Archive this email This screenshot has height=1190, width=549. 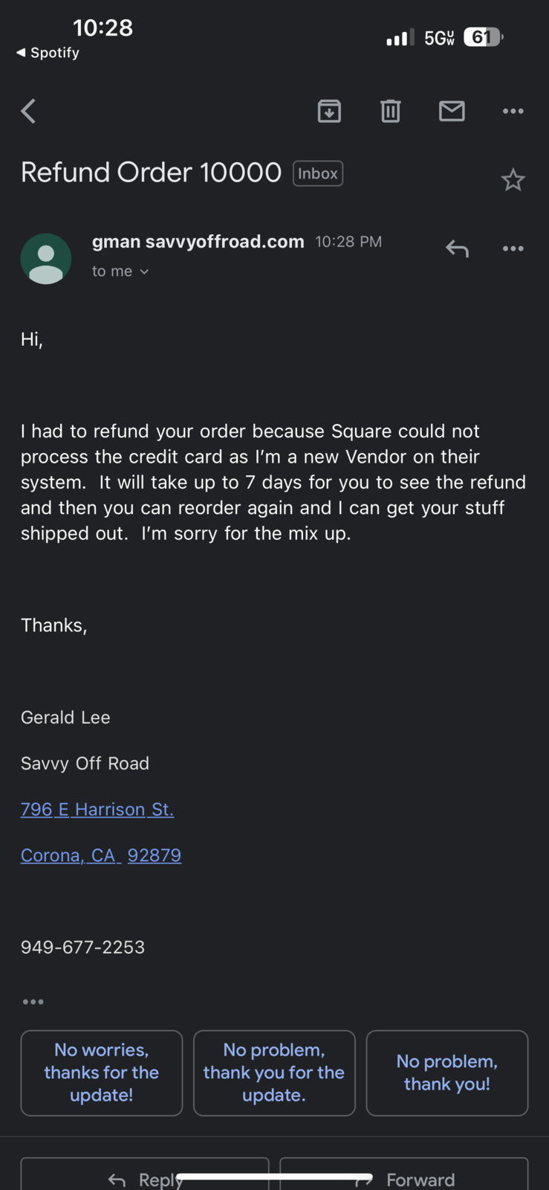coord(329,112)
